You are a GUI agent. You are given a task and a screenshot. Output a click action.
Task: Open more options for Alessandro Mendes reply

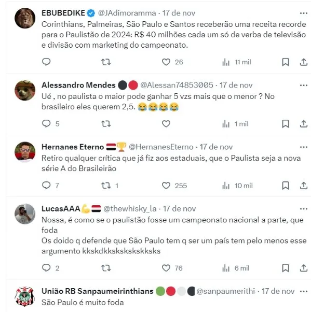(304, 86)
